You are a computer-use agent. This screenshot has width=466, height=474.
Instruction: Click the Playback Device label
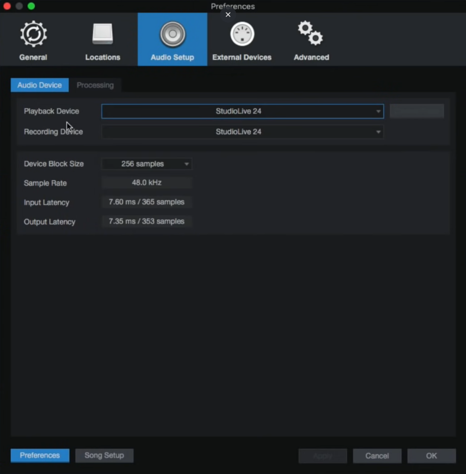[x=51, y=111]
